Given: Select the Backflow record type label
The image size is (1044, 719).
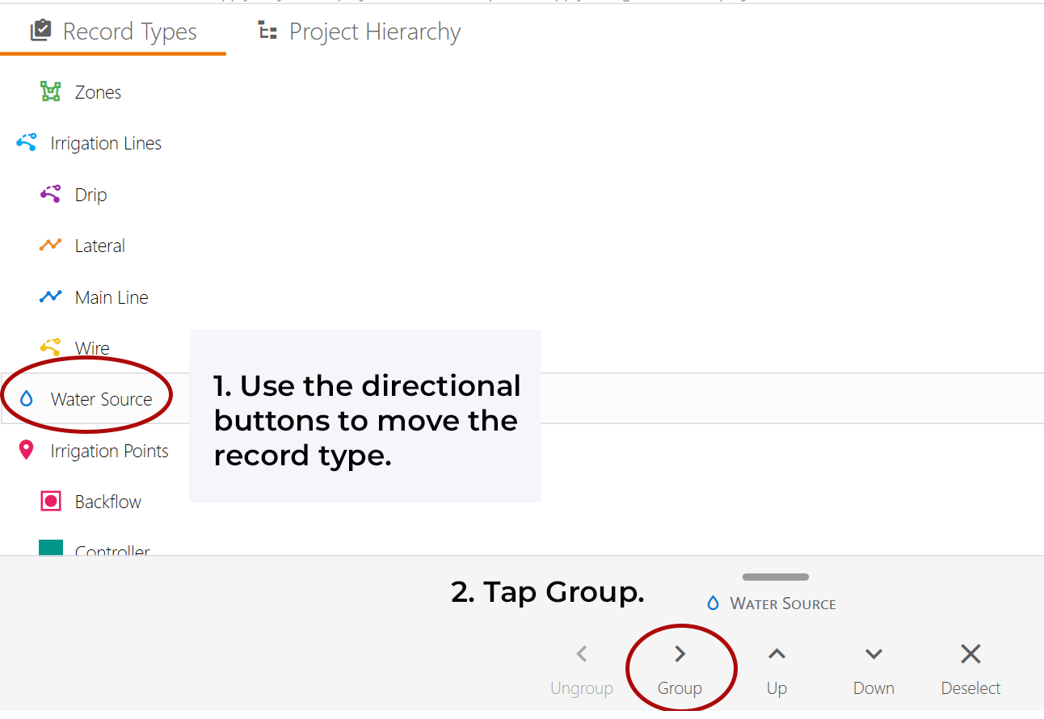Looking at the screenshot, I should click(108, 502).
